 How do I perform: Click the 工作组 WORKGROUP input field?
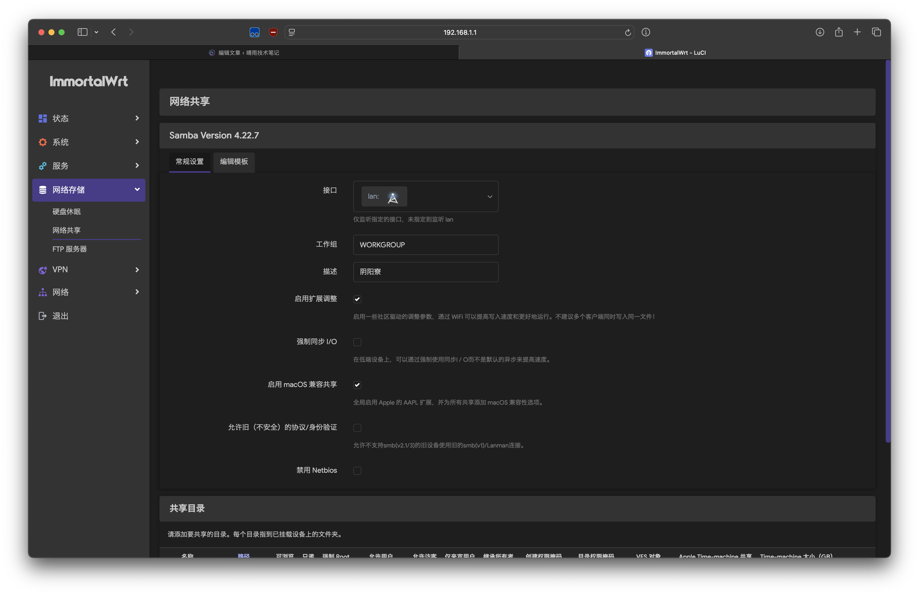[x=425, y=245]
